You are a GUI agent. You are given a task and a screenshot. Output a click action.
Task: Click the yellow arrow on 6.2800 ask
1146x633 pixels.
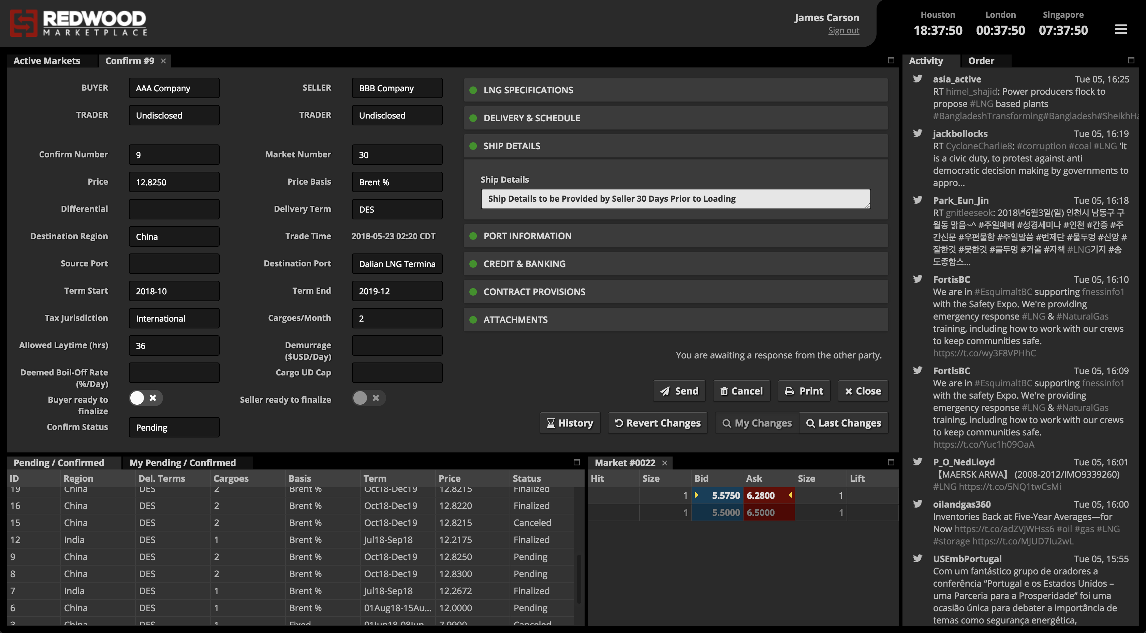pos(791,495)
